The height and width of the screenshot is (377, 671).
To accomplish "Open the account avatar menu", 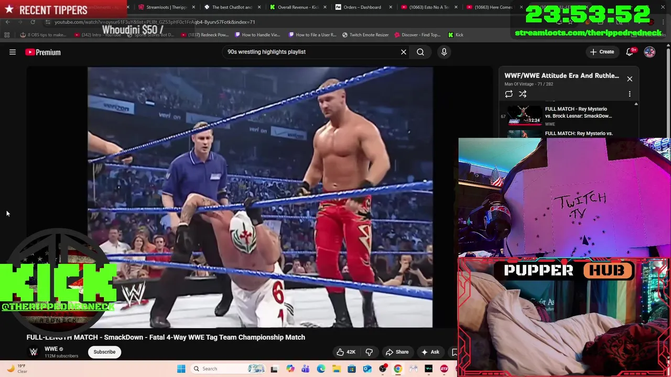I will pos(650,52).
